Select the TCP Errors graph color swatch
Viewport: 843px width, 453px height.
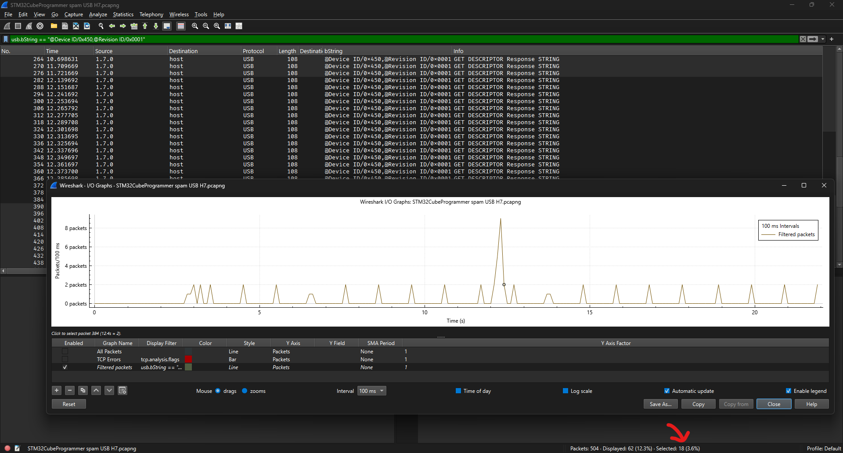pos(189,359)
